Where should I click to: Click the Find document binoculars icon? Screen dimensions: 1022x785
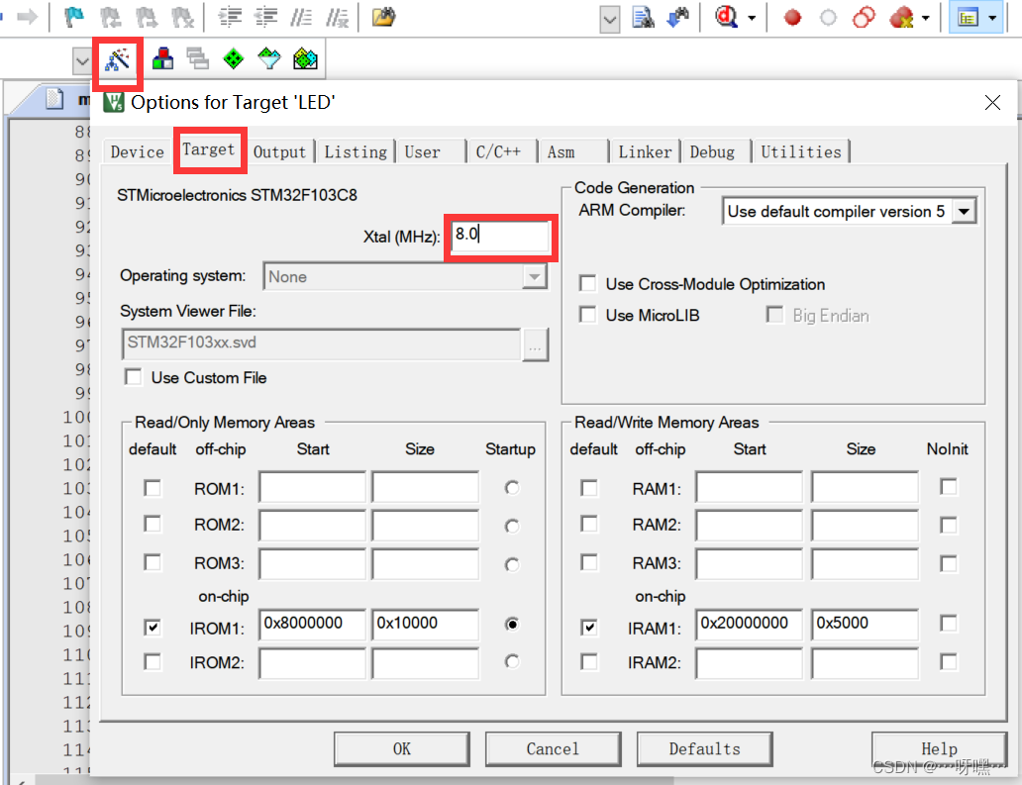644,18
